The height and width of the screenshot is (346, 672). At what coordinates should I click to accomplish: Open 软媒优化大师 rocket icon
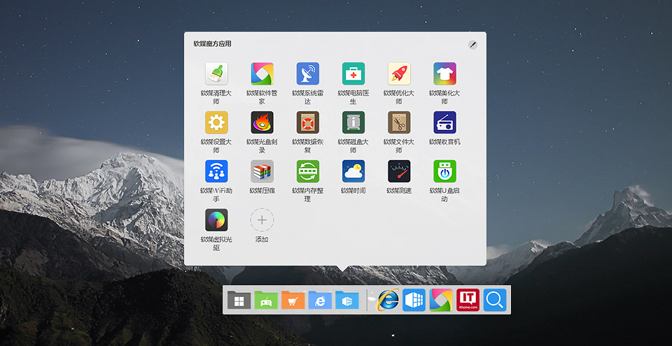pos(399,73)
